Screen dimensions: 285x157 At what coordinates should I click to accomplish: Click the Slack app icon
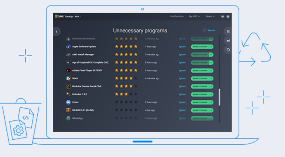click(x=68, y=78)
